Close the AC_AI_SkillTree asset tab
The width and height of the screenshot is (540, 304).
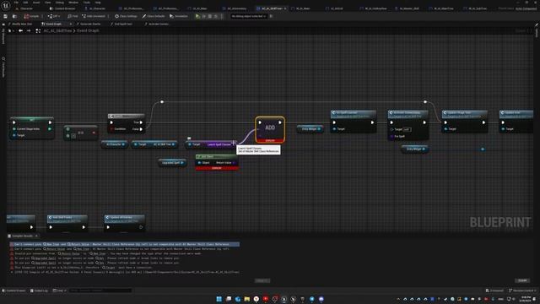coord(285,8)
